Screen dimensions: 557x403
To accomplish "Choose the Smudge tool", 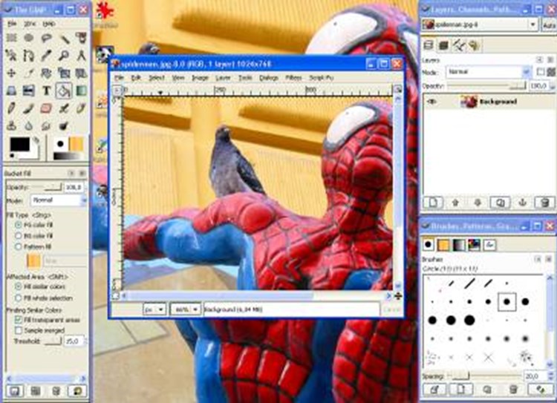I will (x=46, y=125).
